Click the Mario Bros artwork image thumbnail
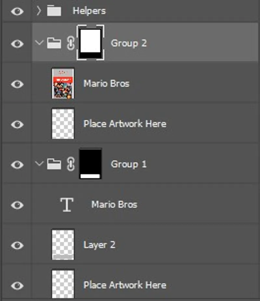The height and width of the screenshot is (301, 260). click(63, 83)
